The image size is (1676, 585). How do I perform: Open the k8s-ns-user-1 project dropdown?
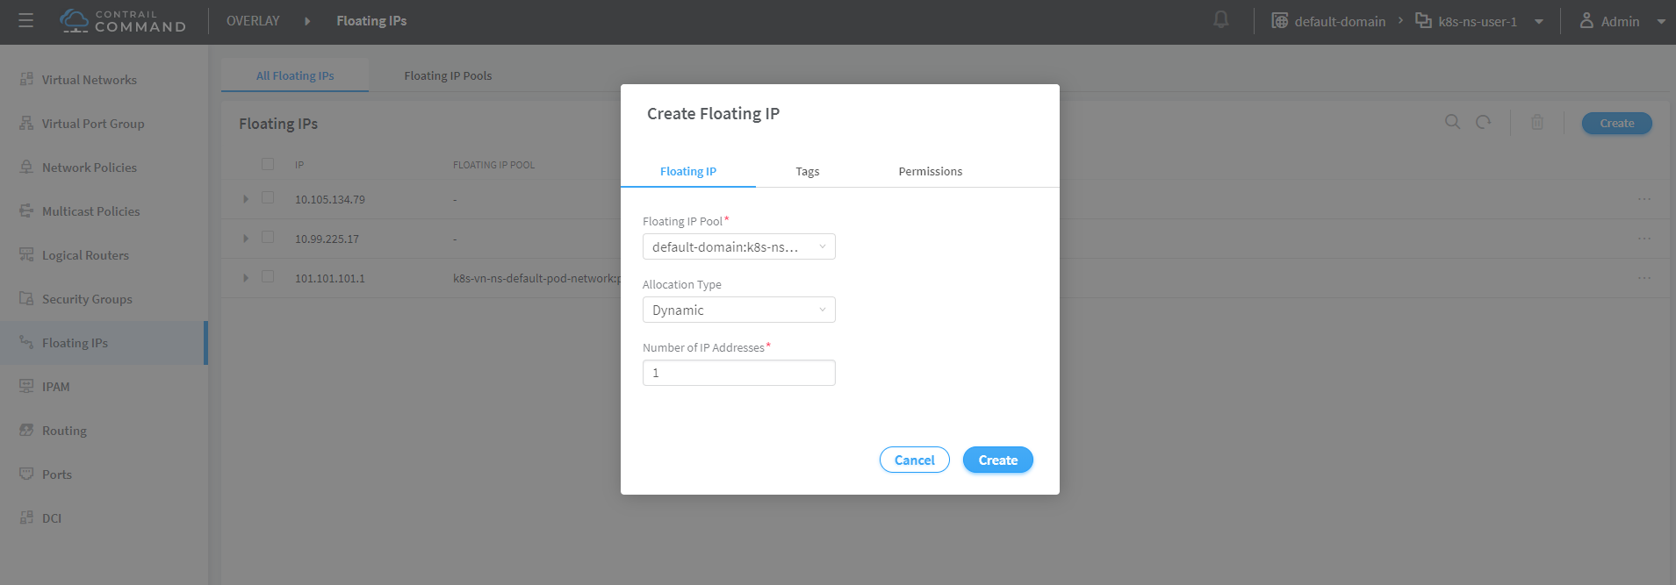pyautogui.click(x=1539, y=22)
